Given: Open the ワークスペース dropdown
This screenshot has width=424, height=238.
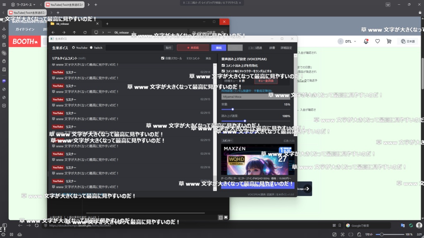Looking at the screenshot, I should pos(24,5).
